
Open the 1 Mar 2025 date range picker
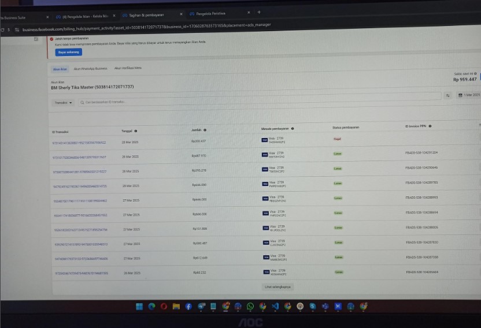coord(469,95)
